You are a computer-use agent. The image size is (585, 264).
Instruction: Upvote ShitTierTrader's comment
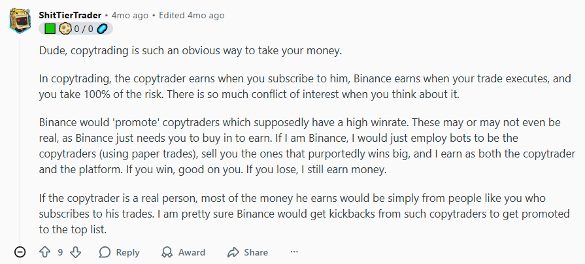[x=45, y=252]
